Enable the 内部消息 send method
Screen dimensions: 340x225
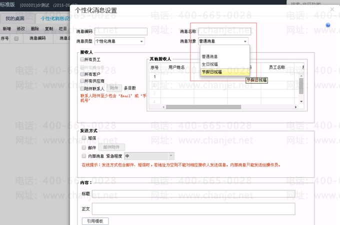point(84,156)
